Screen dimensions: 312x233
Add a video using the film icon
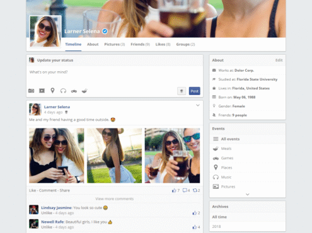[42, 91]
